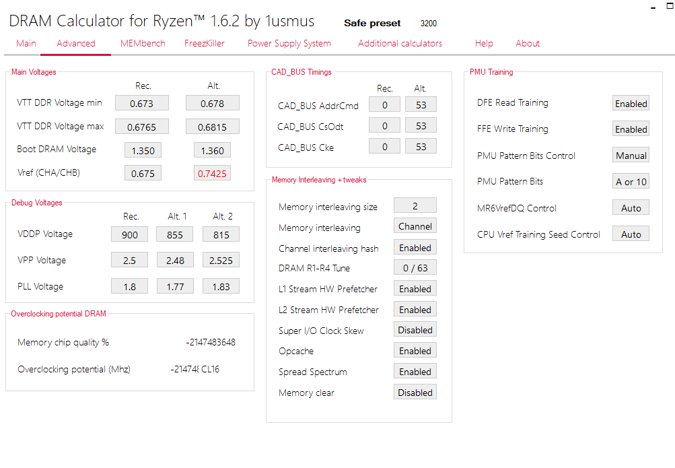Screen dimensions: 675x468
Task: Open Additional calculators tab
Action: 400,44
